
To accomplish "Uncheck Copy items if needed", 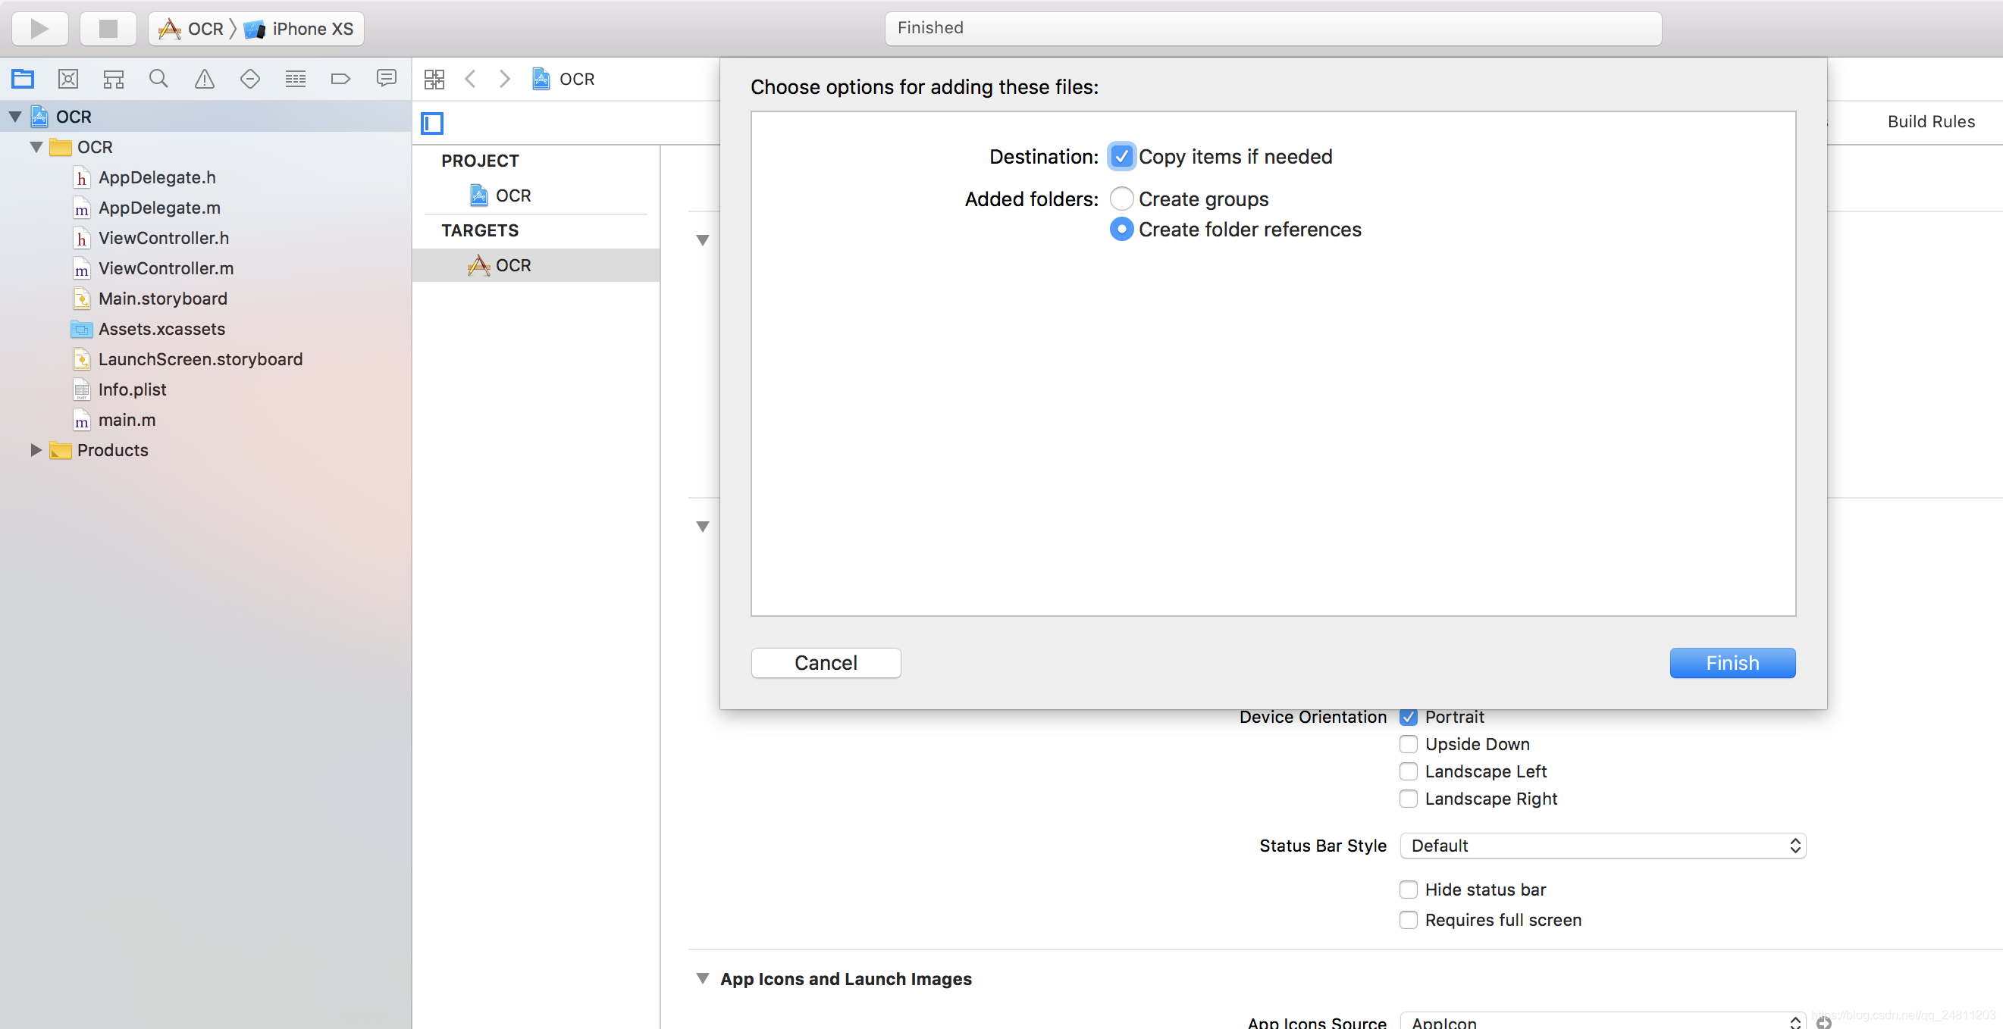I will point(1121,156).
